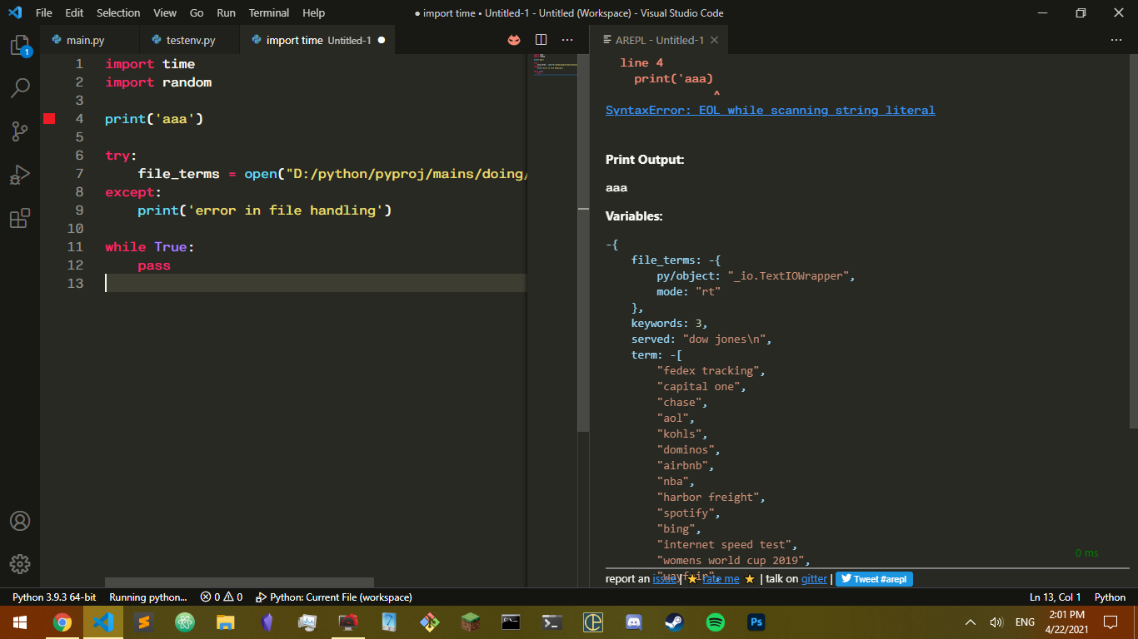Click Visual Studio Code taskbar icon

click(x=102, y=622)
